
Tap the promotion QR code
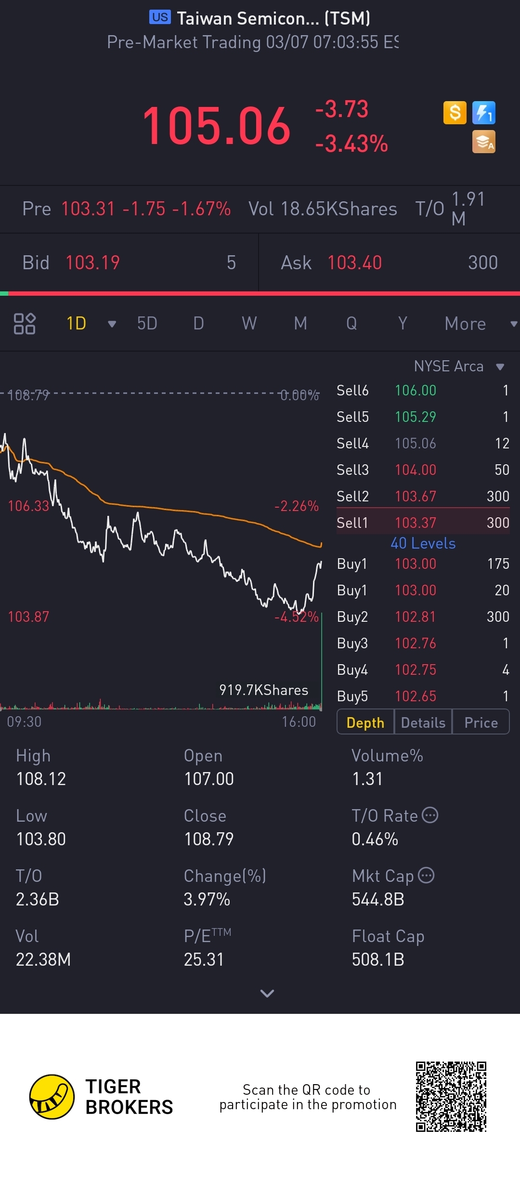pos(451,1097)
